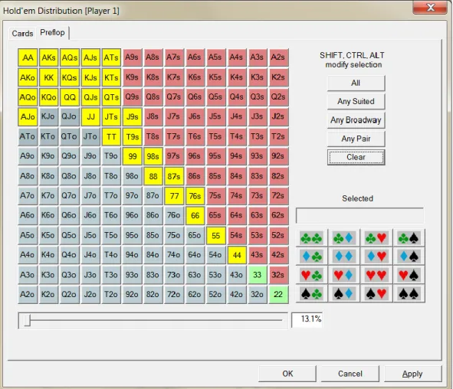Choose Any Suited hands
This screenshot has height=389, width=453.
356,102
